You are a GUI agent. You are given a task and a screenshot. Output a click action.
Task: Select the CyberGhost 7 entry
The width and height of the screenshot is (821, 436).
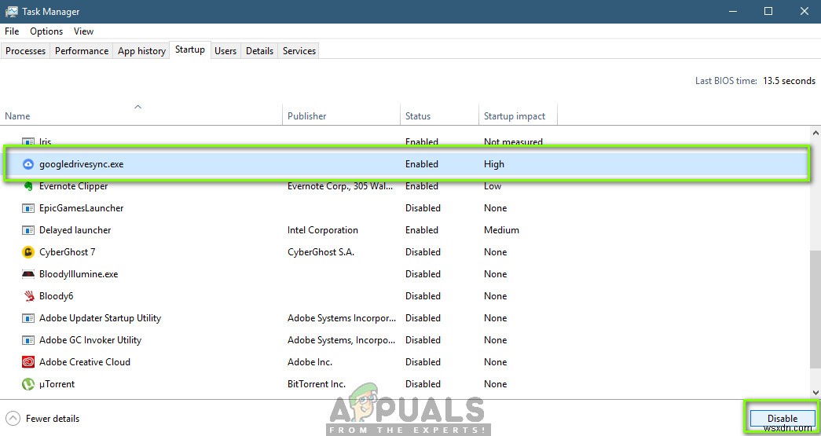click(67, 251)
